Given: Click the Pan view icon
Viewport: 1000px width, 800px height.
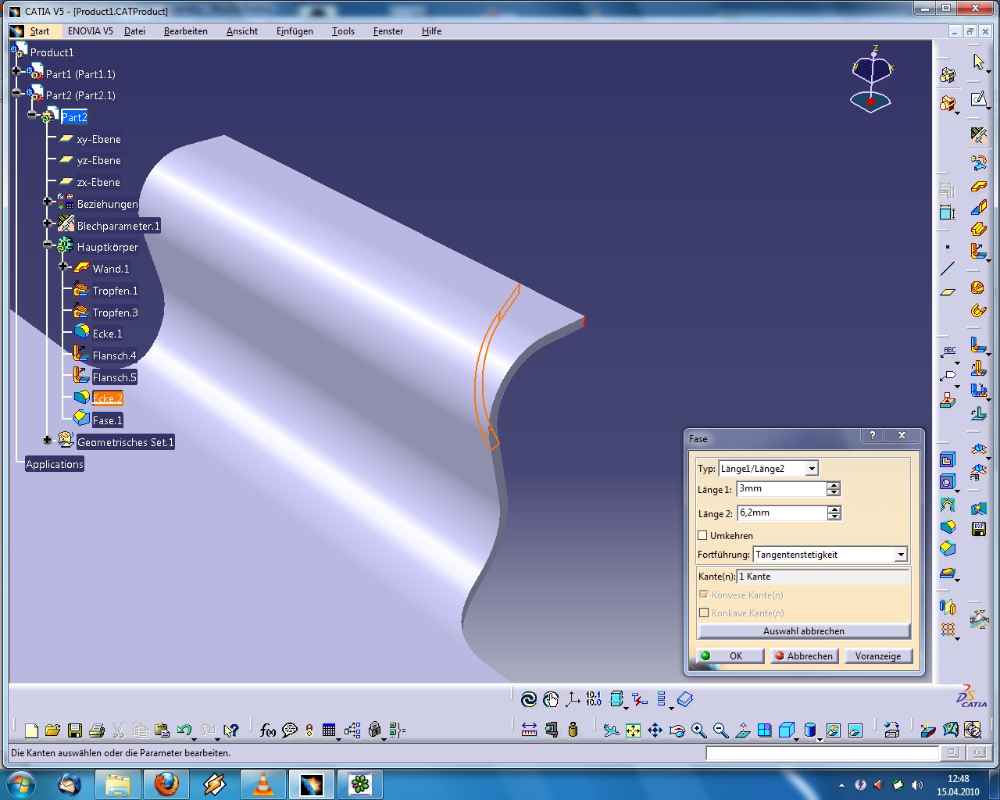Looking at the screenshot, I should 655,730.
